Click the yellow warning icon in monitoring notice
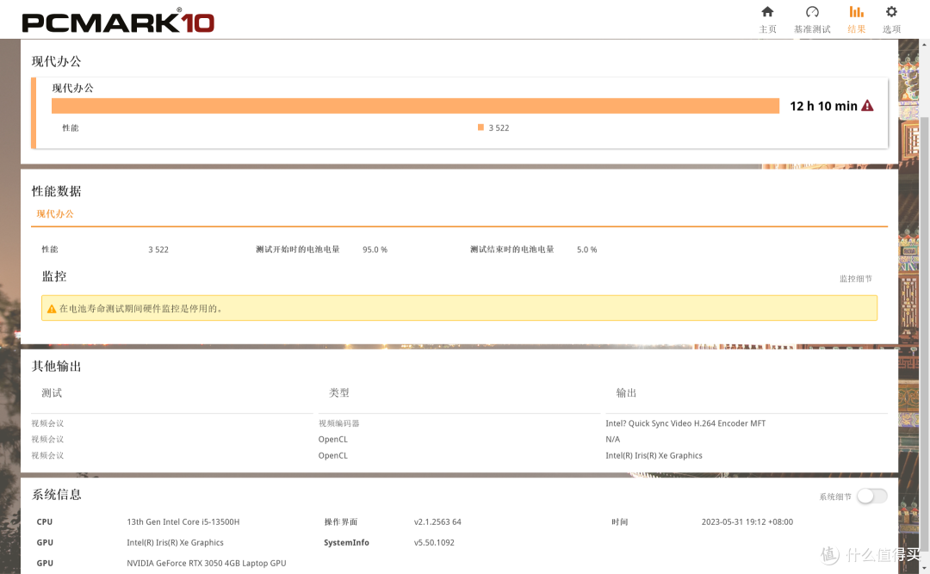This screenshot has height=574, width=930. coord(52,309)
